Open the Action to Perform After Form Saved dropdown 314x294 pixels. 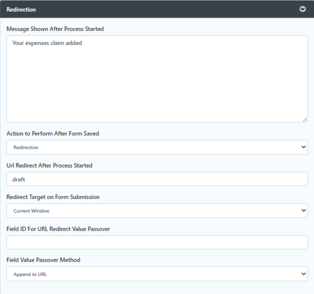(157, 147)
